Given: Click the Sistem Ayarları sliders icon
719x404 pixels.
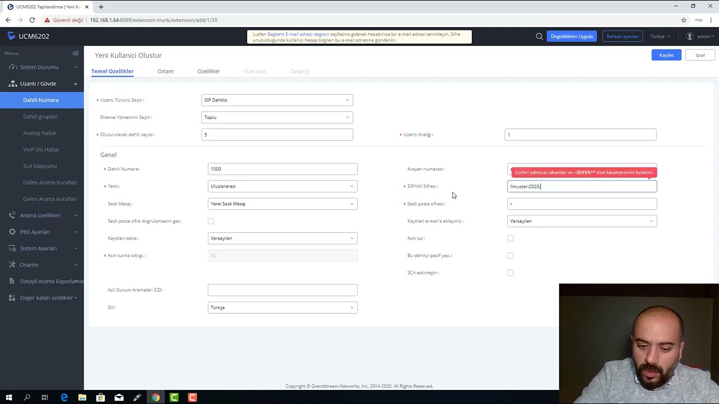Looking at the screenshot, I should coord(13,248).
